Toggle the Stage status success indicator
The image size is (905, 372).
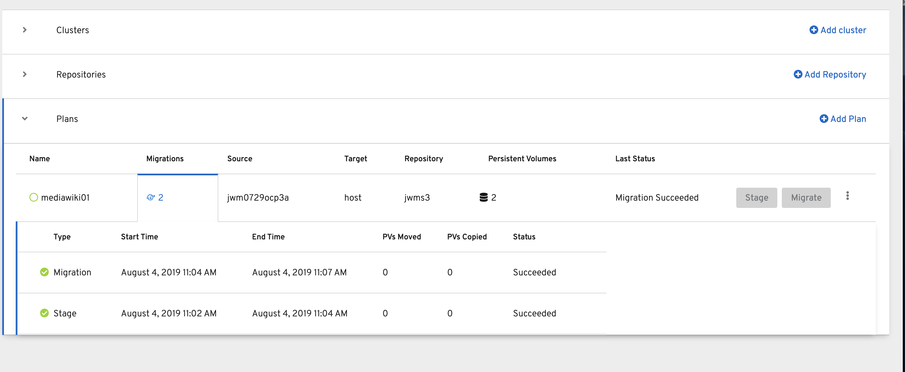pos(44,313)
